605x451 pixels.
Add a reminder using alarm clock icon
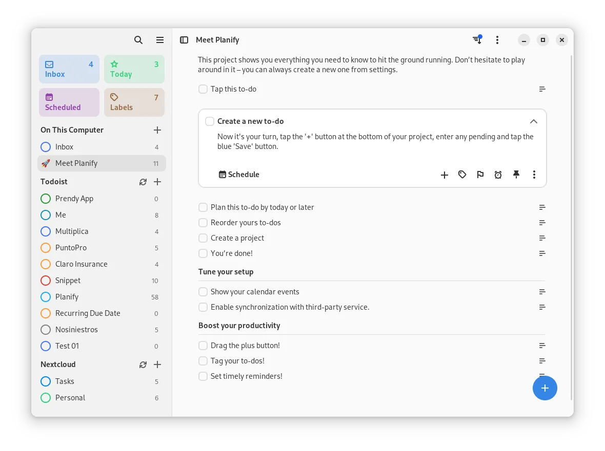click(498, 175)
